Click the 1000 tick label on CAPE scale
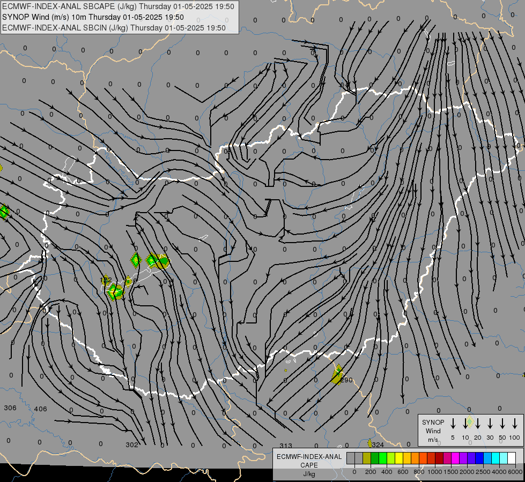The width and height of the screenshot is (525, 482). [x=435, y=472]
